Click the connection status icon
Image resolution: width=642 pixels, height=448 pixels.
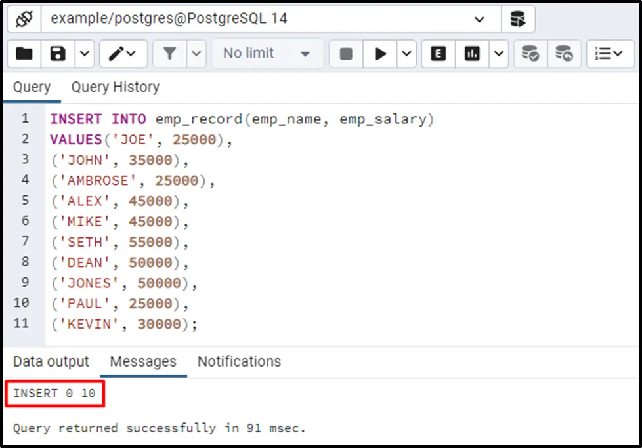pyautogui.click(x=24, y=19)
